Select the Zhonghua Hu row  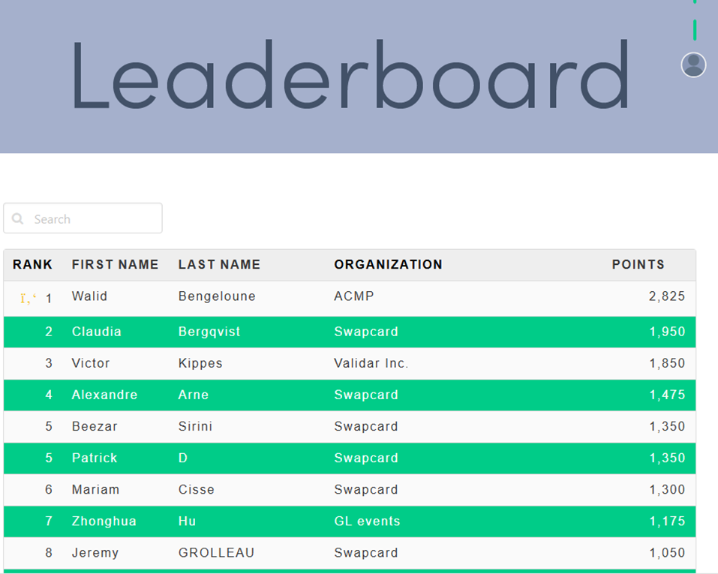click(x=350, y=521)
